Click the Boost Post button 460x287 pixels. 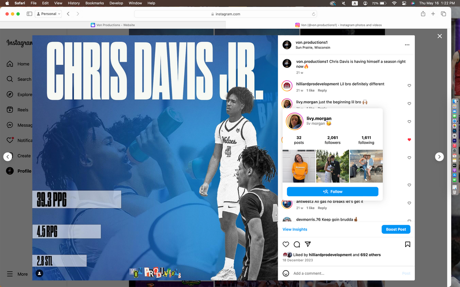click(396, 229)
